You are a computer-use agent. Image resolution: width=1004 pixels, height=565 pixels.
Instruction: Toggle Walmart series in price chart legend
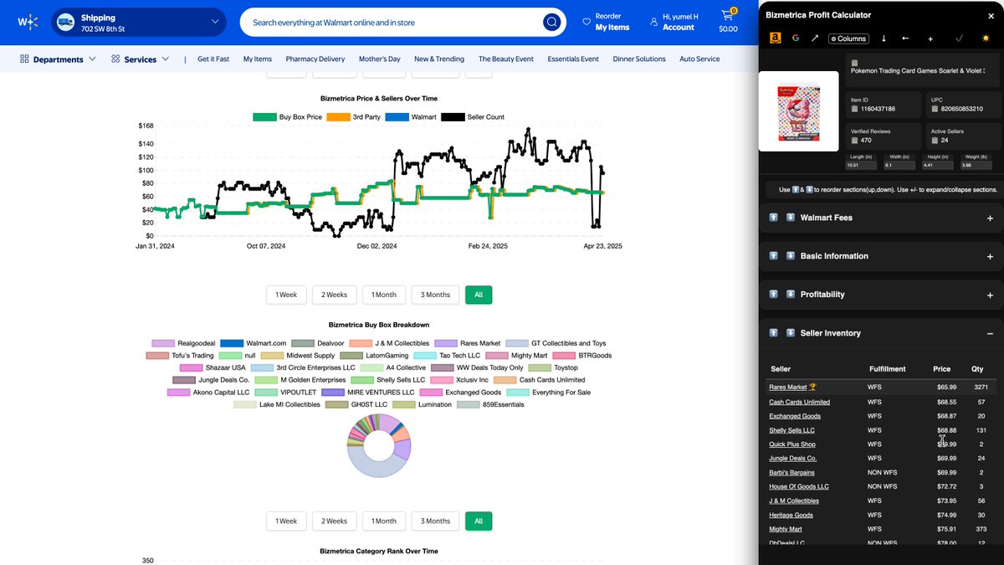[x=411, y=117]
